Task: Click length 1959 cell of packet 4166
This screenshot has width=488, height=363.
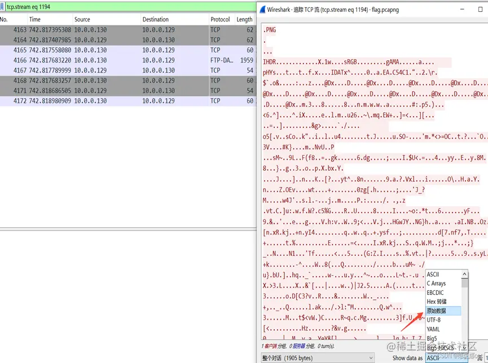Action: tap(247, 60)
